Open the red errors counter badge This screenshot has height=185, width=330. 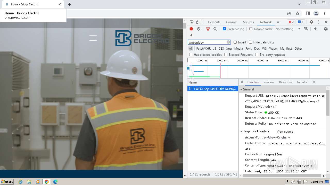[x=291, y=22]
